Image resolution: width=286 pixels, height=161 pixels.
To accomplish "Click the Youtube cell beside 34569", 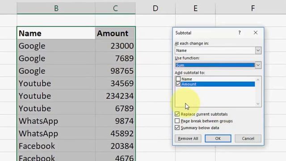I will coord(56,83).
